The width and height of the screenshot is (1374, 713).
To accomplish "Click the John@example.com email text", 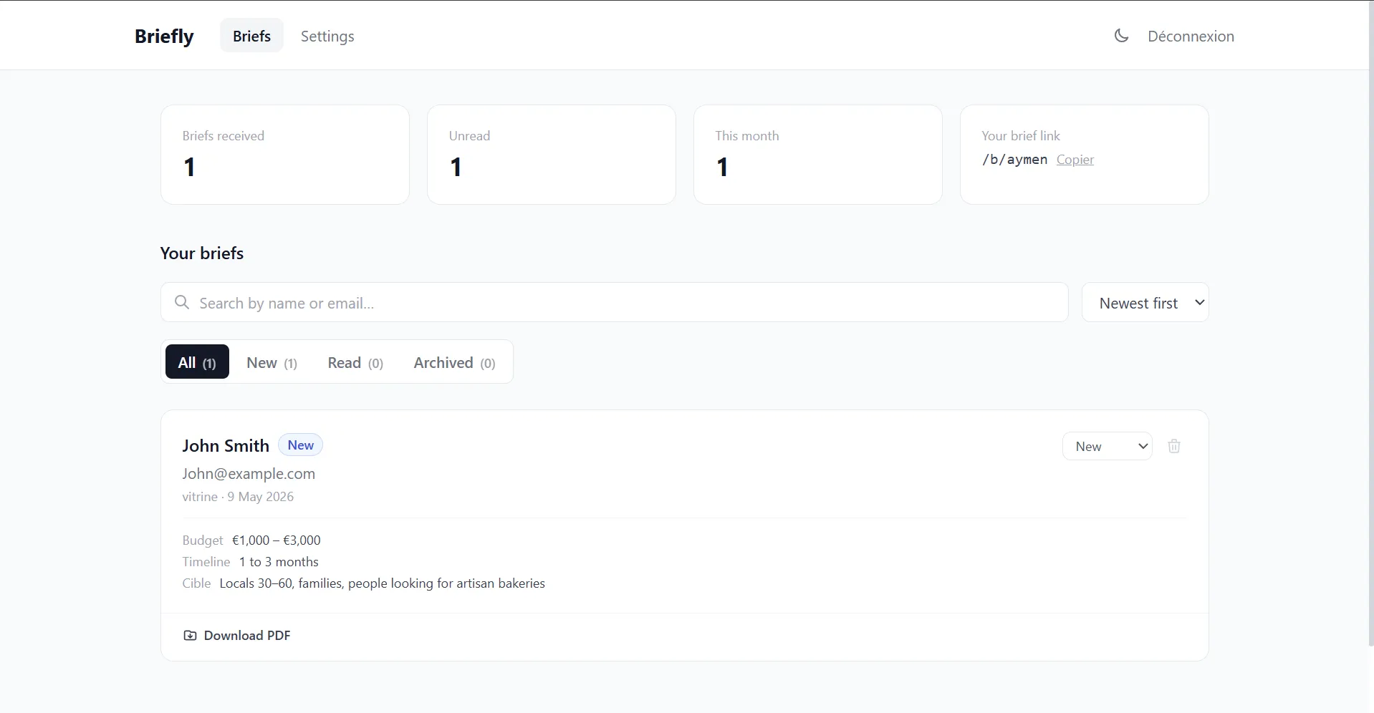I will point(249,473).
